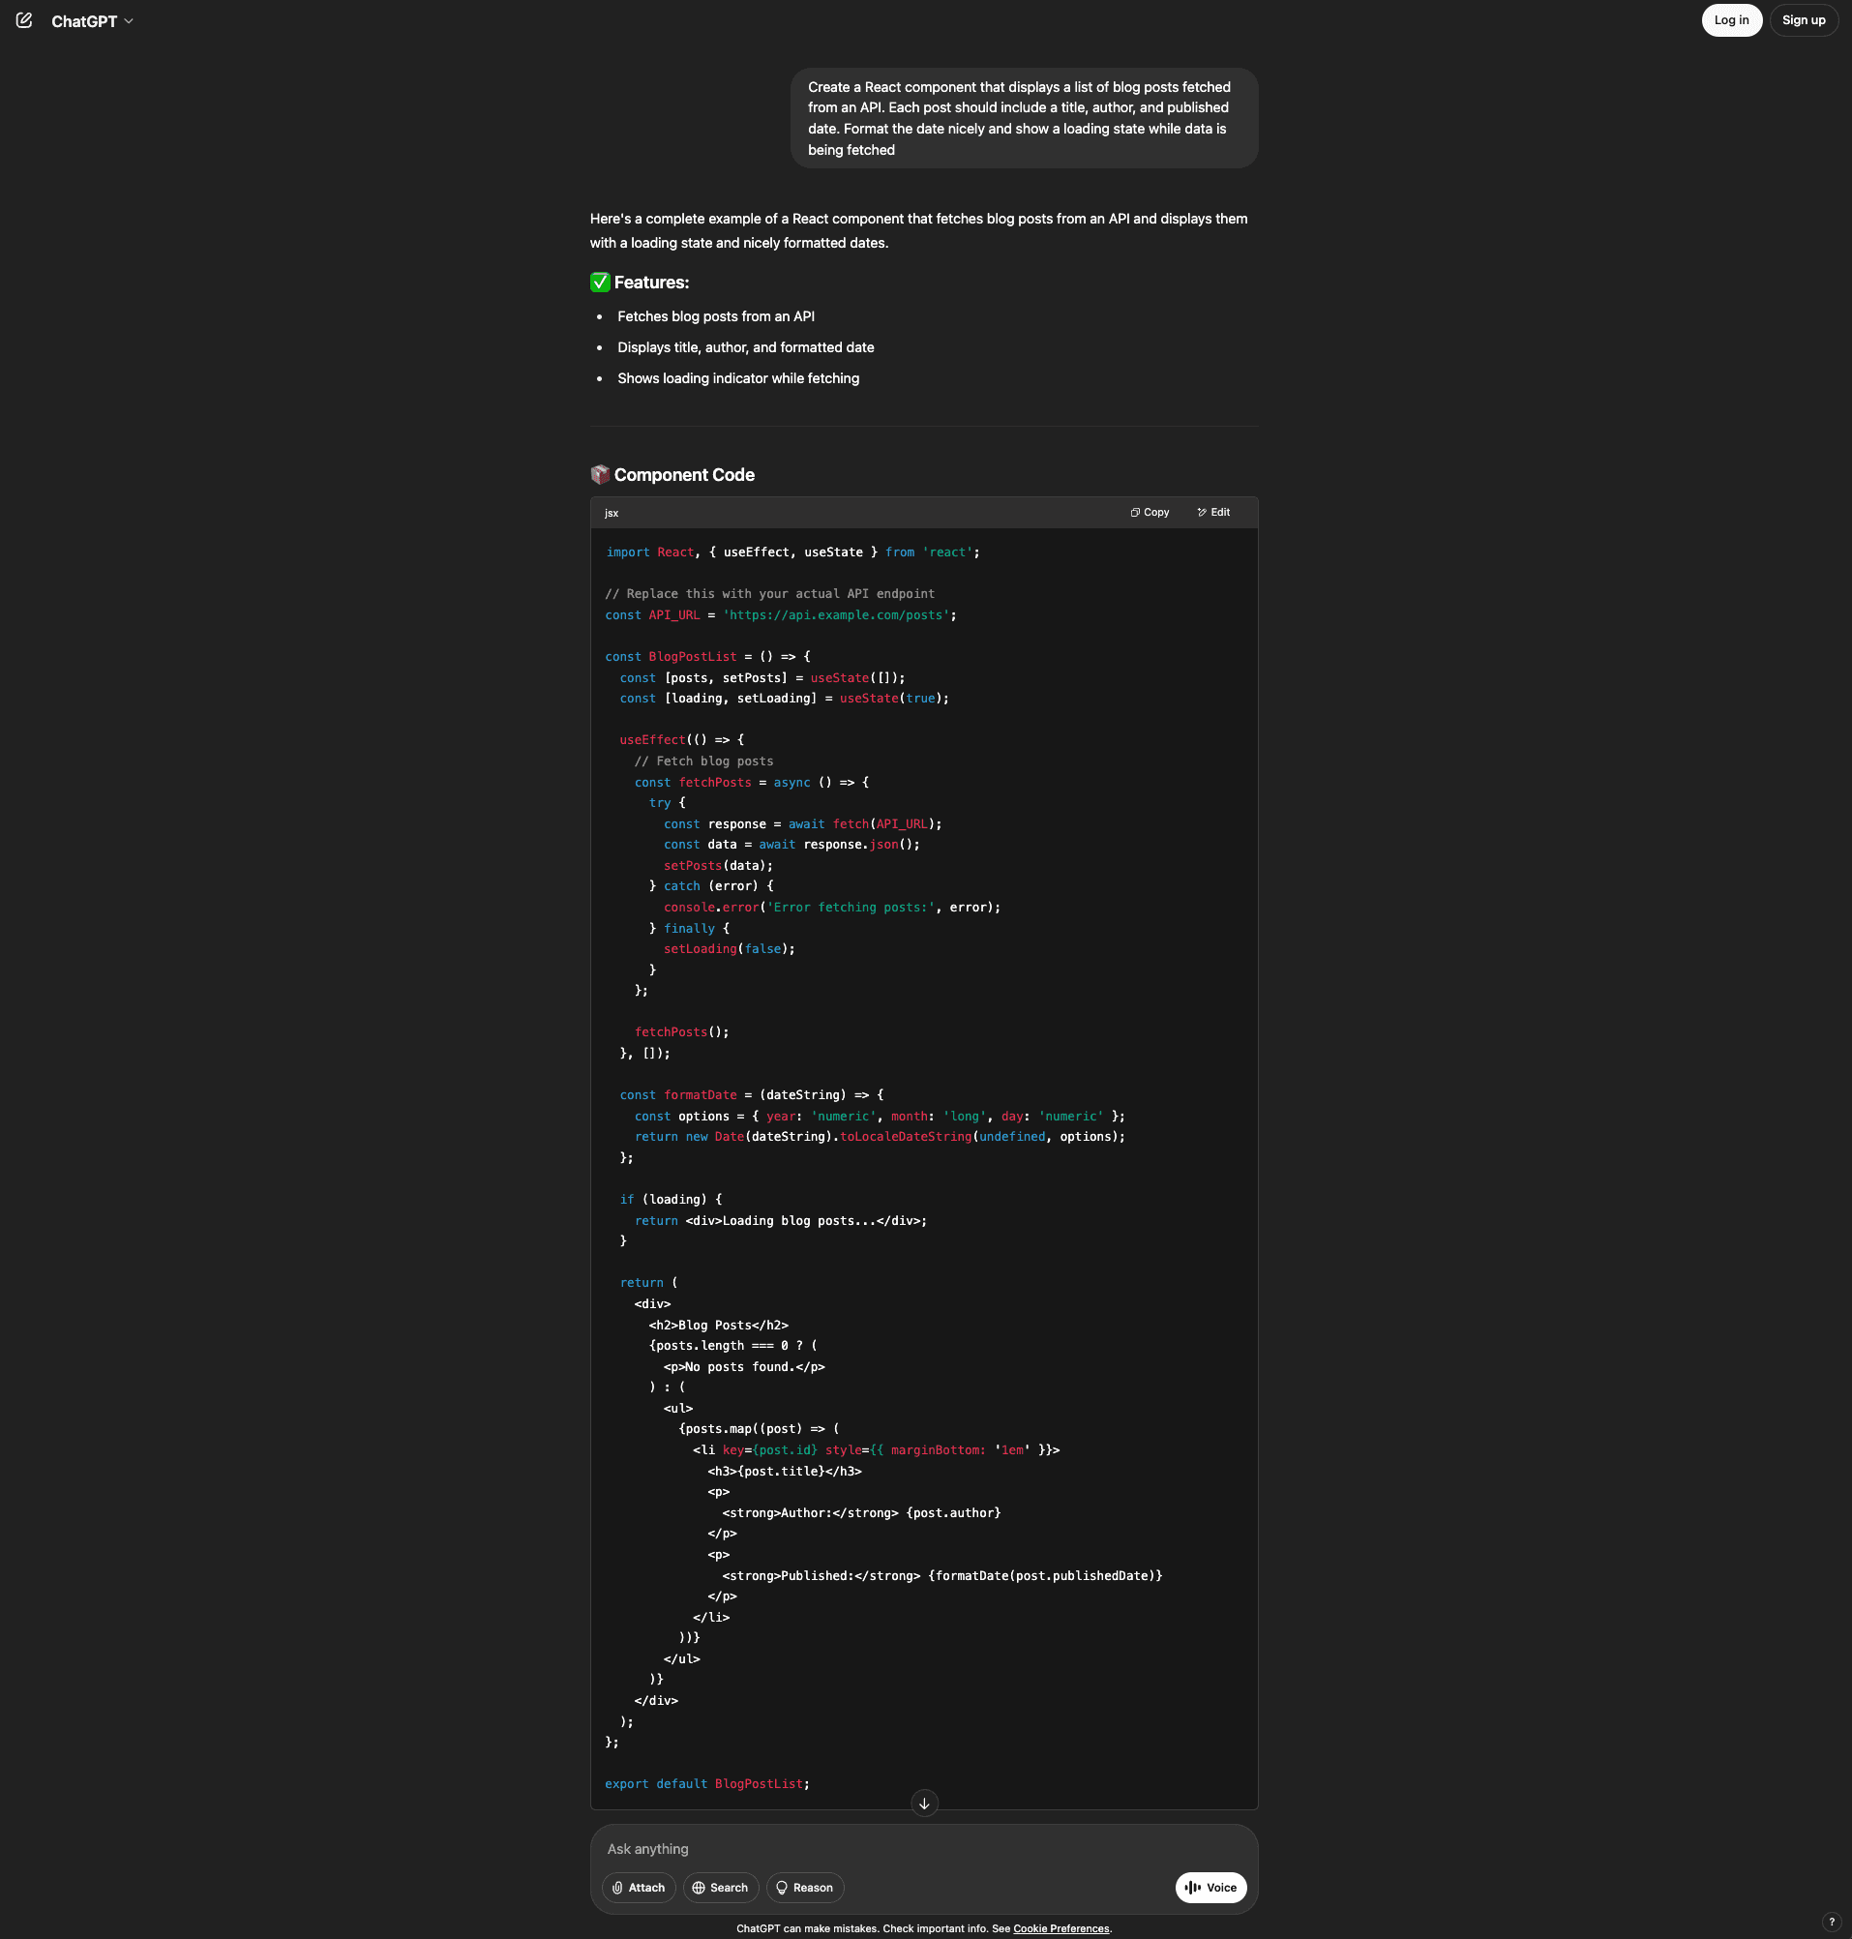The width and height of the screenshot is (1852, 1939).
Task: Click the lightbulb icon on the Reason button
Action: click(781, 1887)
